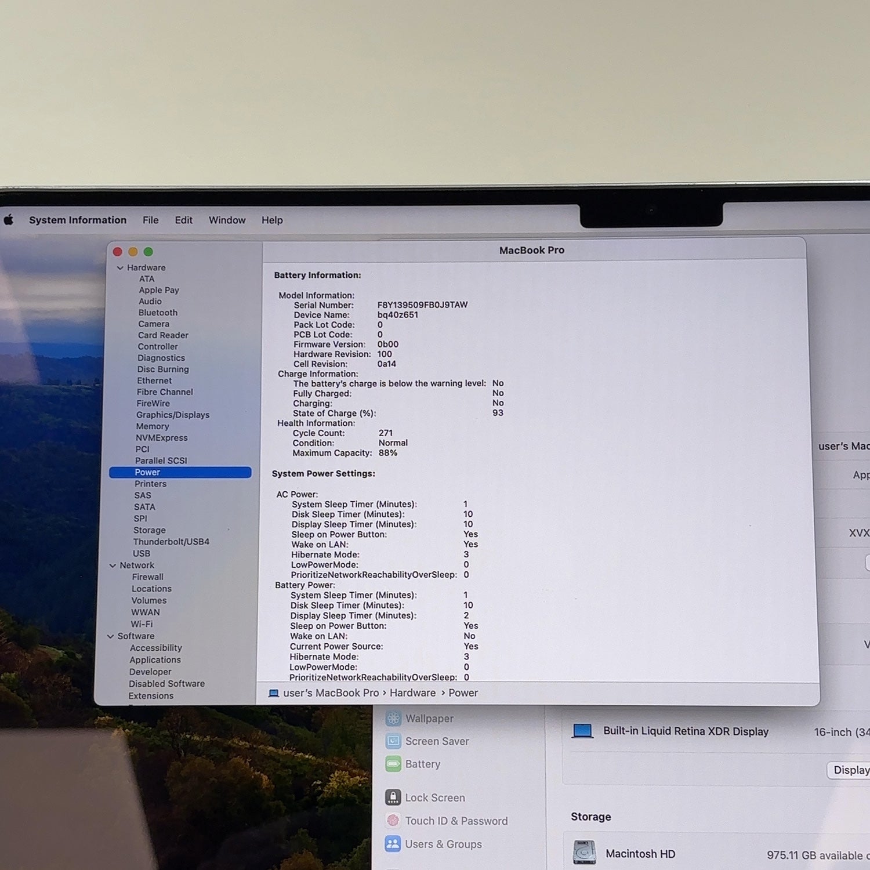Image resolution: width=870 pixels, height=870 pixels.
Task: Click the Display button in System Settings
Action: [849, 770]
